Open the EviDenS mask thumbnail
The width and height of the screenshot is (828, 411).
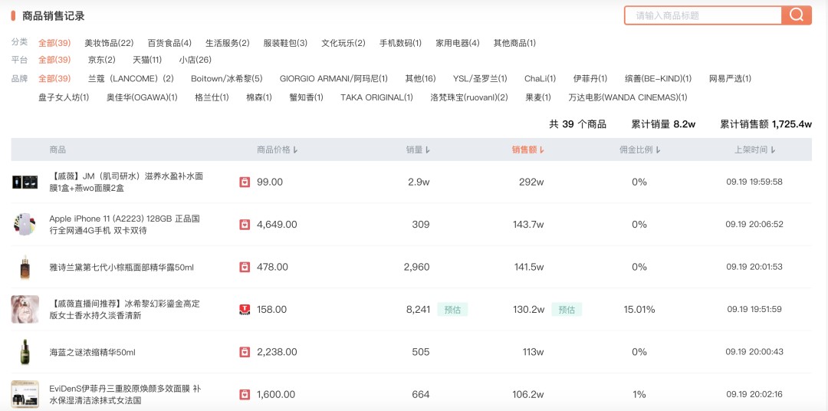tap(25, 394)
